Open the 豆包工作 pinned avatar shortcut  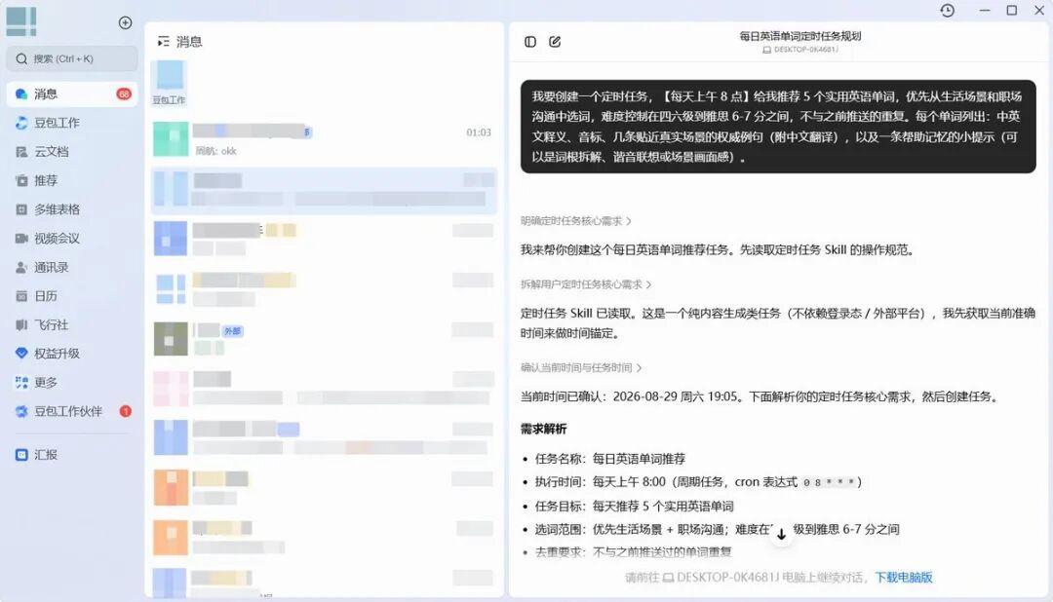pyautogui.click(x=170, y=82)
